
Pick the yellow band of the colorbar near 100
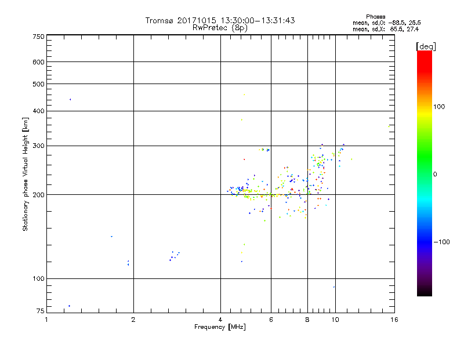(425, 113)
